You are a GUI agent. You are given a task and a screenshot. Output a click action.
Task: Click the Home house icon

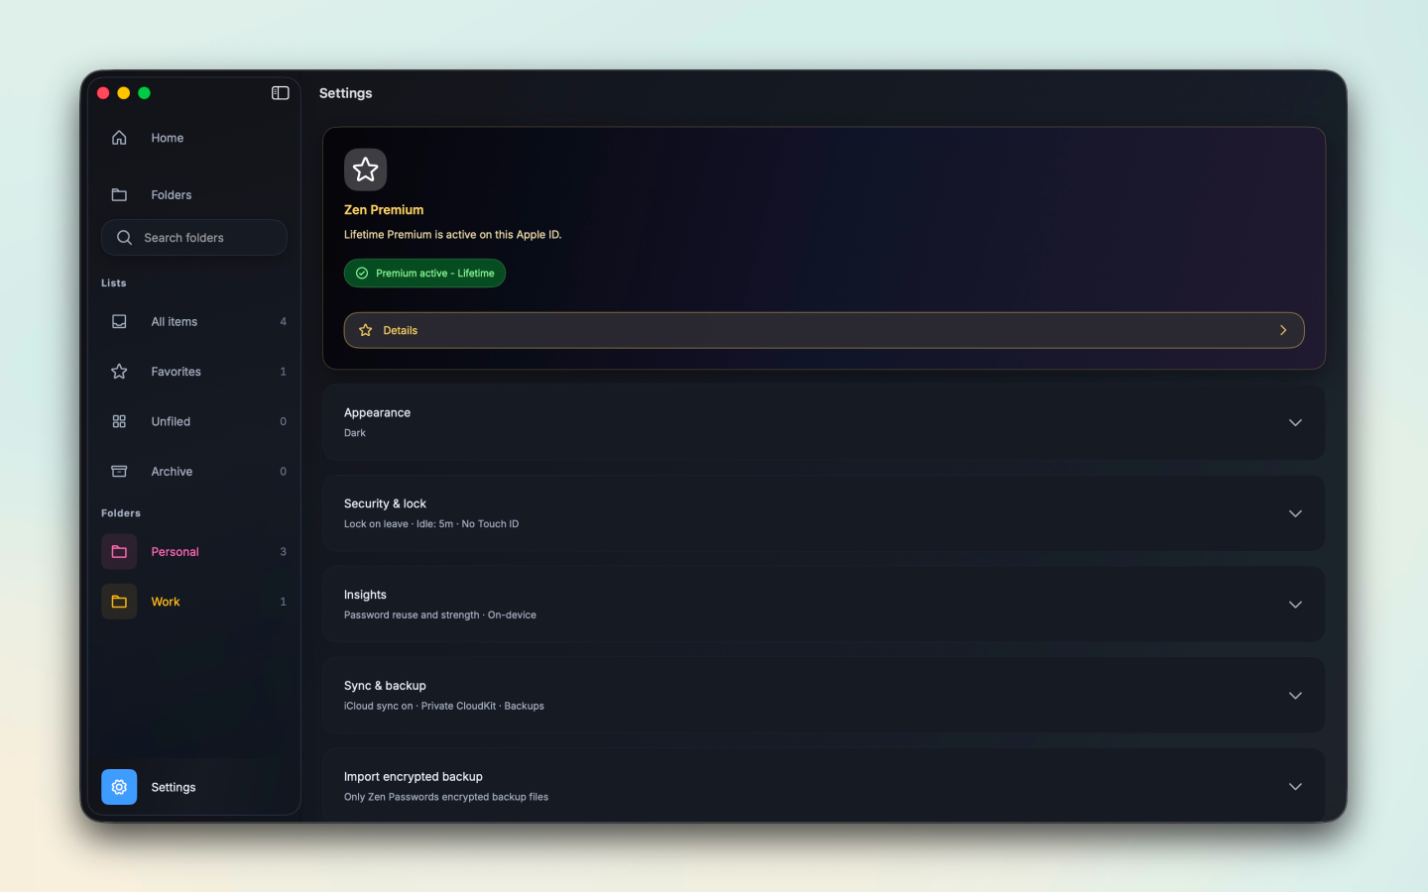pos(119,138)
